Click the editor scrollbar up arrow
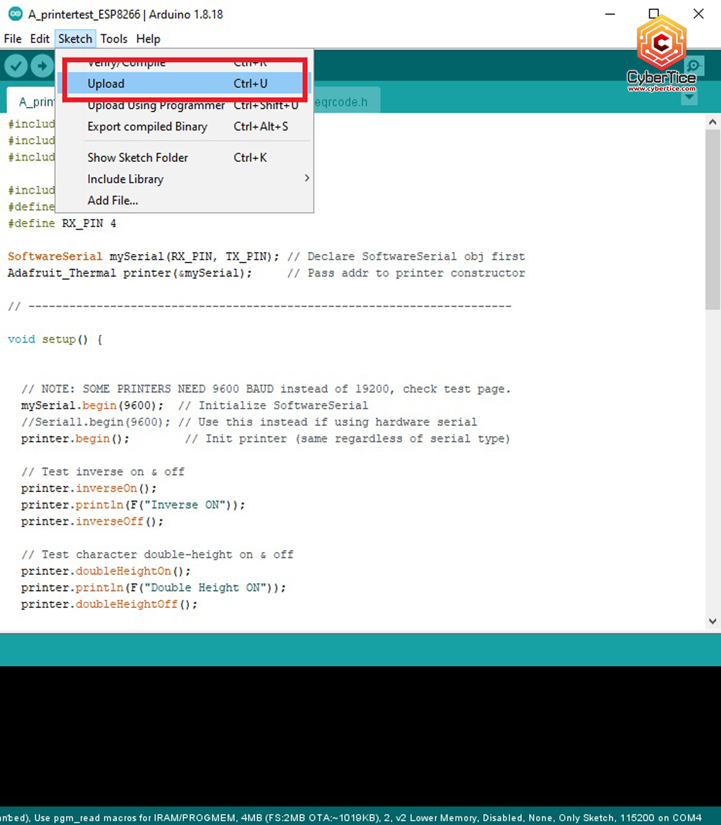The image size is (721, 825). (712, 123)
